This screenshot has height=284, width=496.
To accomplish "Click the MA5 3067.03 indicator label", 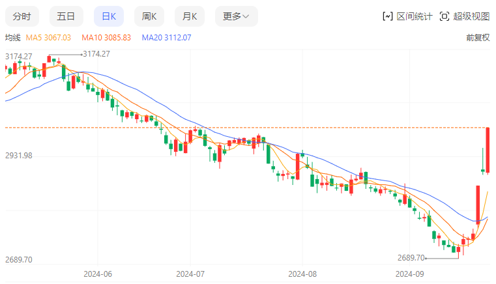I will coord(48,38).
